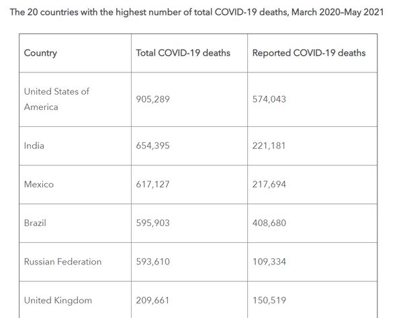Viewport: 403px width, 318px height.
Task: Select the Country column header
Action: click(x=40, y=52)
